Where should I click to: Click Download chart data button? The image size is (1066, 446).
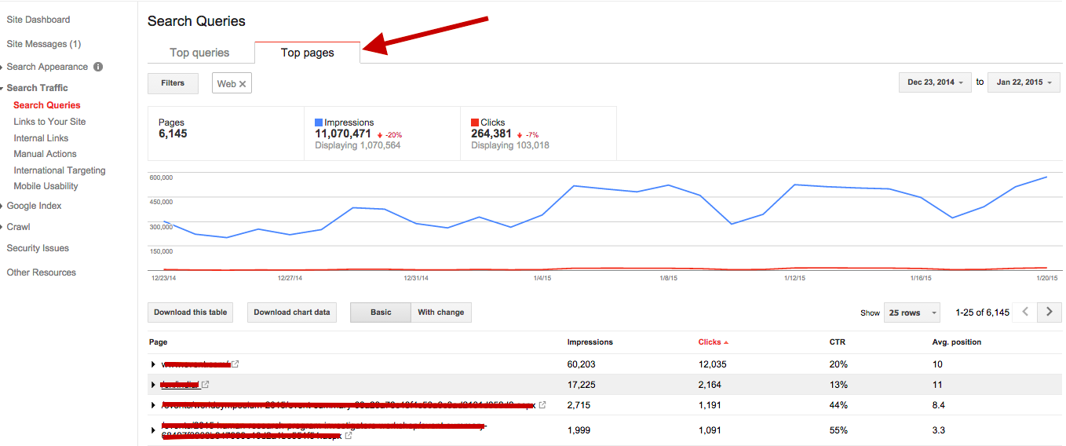tap(292, 313)
